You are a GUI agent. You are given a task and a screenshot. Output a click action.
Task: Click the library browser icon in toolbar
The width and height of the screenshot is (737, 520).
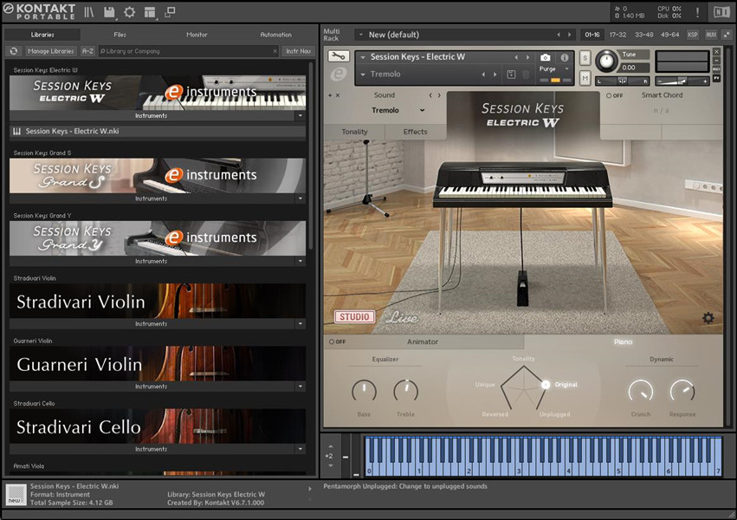coord(89,12)
